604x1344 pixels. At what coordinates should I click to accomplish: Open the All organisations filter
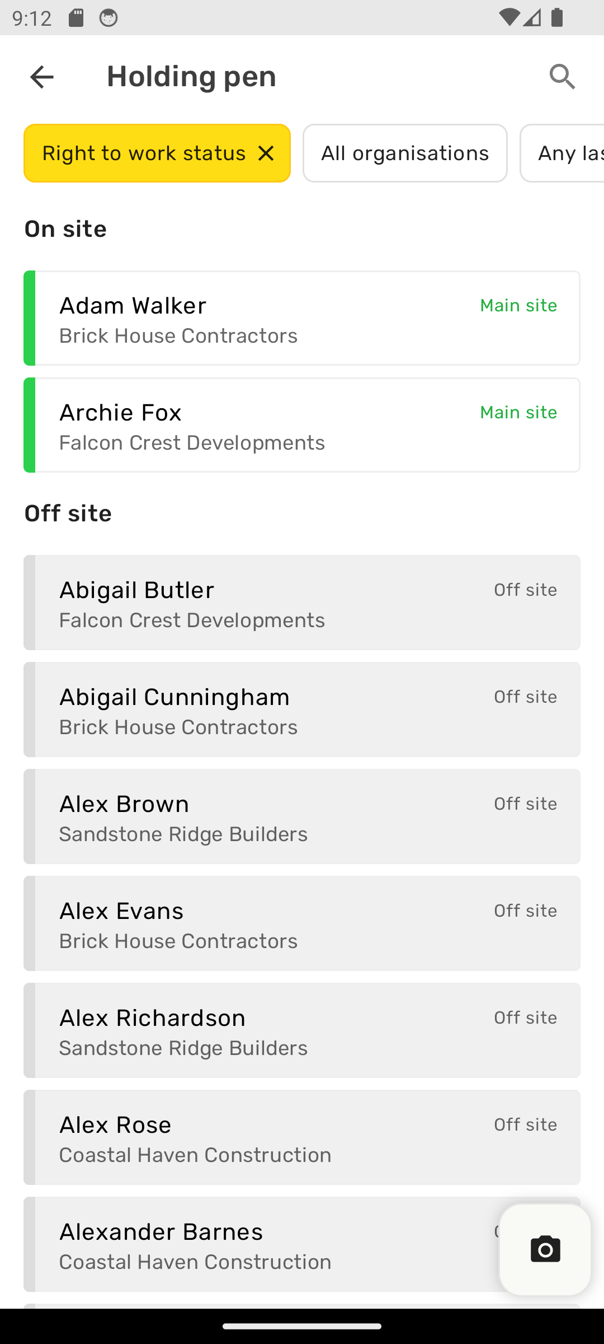click(405, 153)
